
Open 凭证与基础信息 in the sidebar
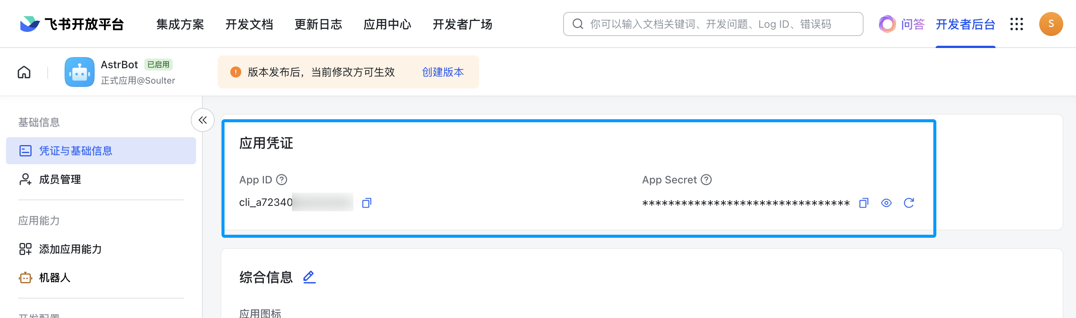tap(101, 151)
